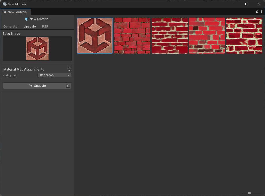
Task: Click the 'Base Image' label
Action: 11,34
